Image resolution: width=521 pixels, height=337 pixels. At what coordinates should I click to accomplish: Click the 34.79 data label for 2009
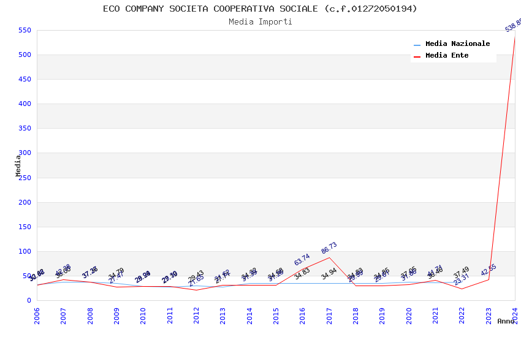tap(116, 274)
